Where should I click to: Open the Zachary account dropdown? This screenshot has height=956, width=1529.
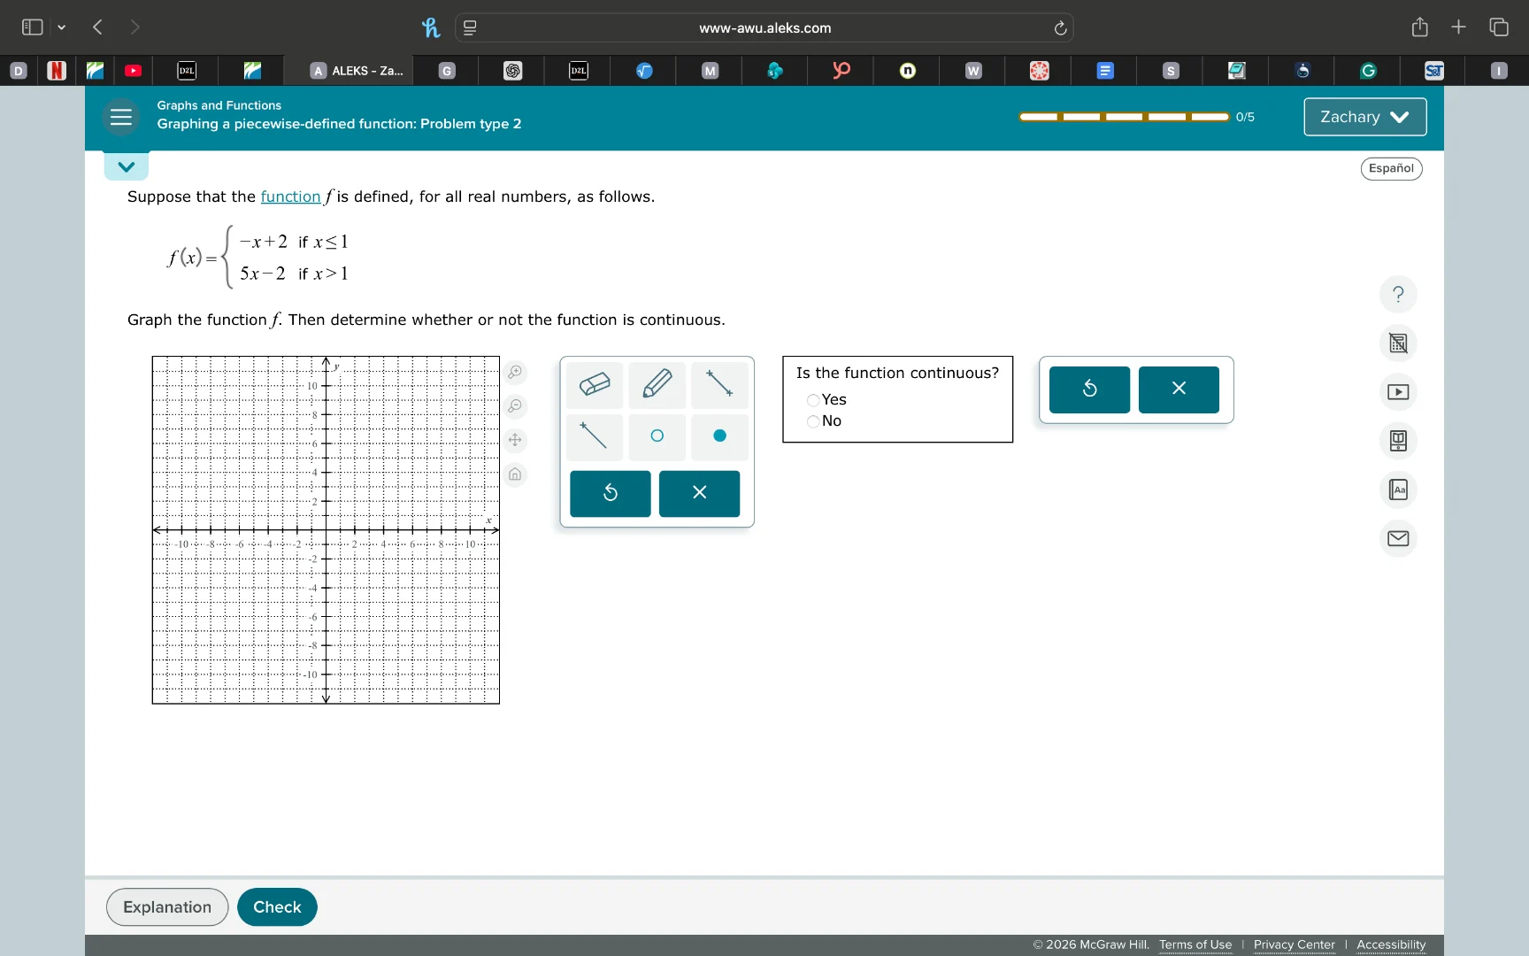click(x=1364, y=117)
